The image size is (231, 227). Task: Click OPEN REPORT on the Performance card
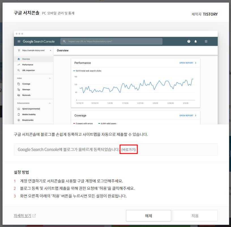point(188,63)
